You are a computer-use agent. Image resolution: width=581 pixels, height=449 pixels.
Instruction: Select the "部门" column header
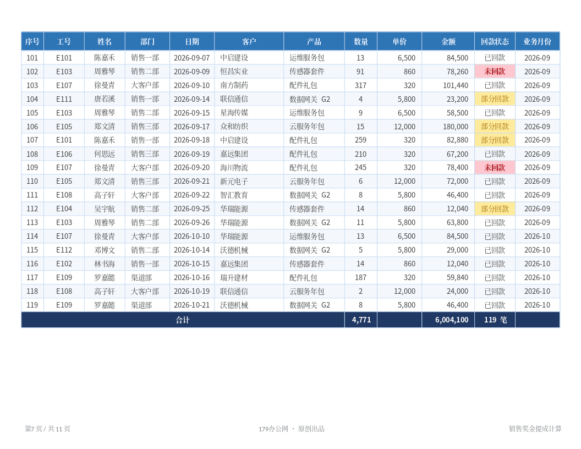[147, 41]
